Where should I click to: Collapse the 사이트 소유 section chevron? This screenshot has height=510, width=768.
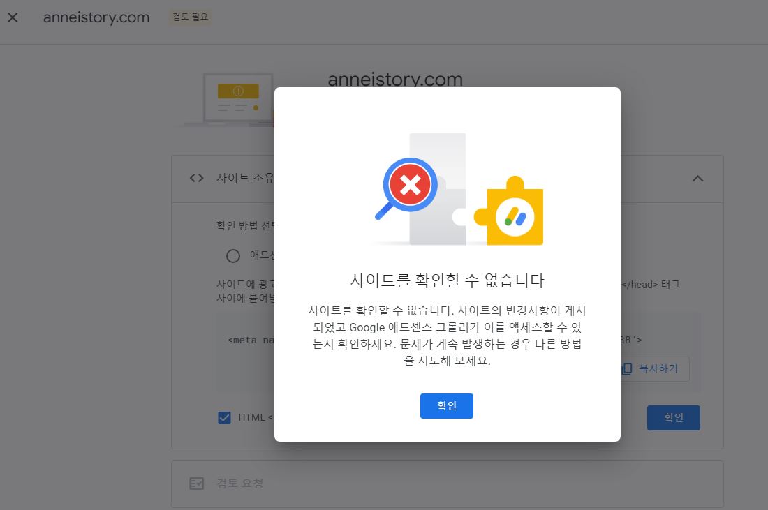coord(697,179)
